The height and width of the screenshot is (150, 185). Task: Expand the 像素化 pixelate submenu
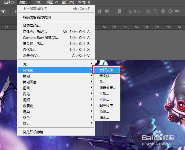(56, 106)
